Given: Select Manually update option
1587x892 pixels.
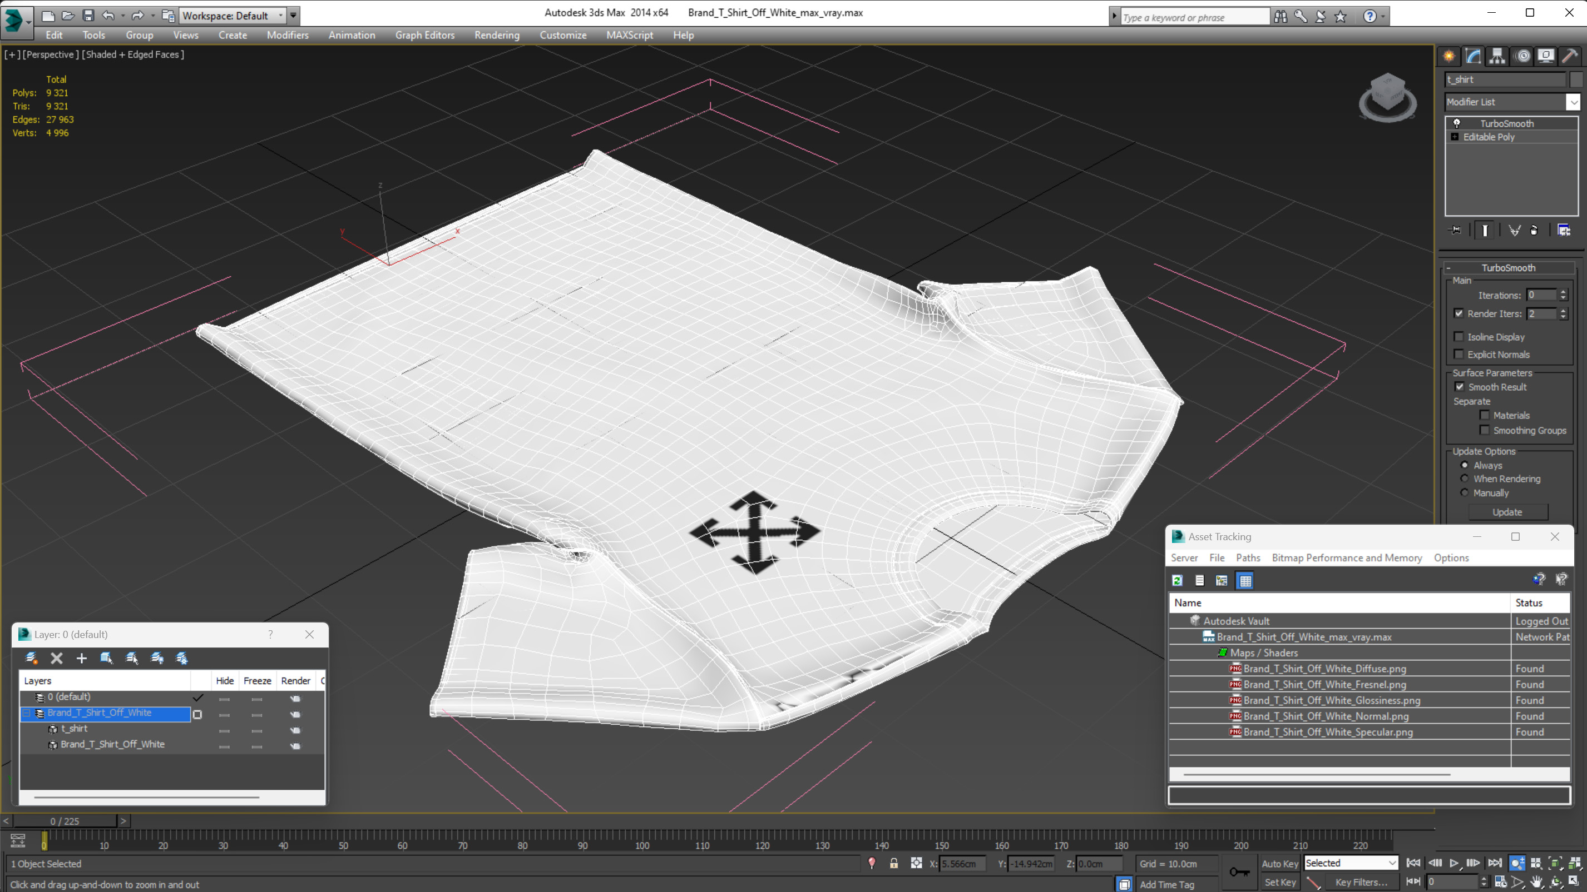Looking at the screenshot, I should [x=1465, y=492].
